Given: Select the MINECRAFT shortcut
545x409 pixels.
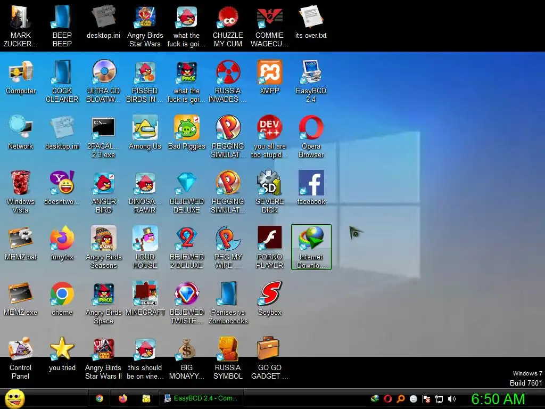Looking at the screenshot, I should point(145,298).
